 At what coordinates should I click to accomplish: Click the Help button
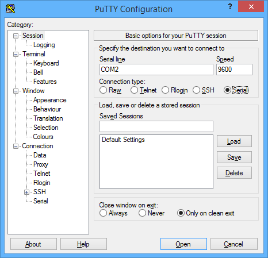click(83, 244)
